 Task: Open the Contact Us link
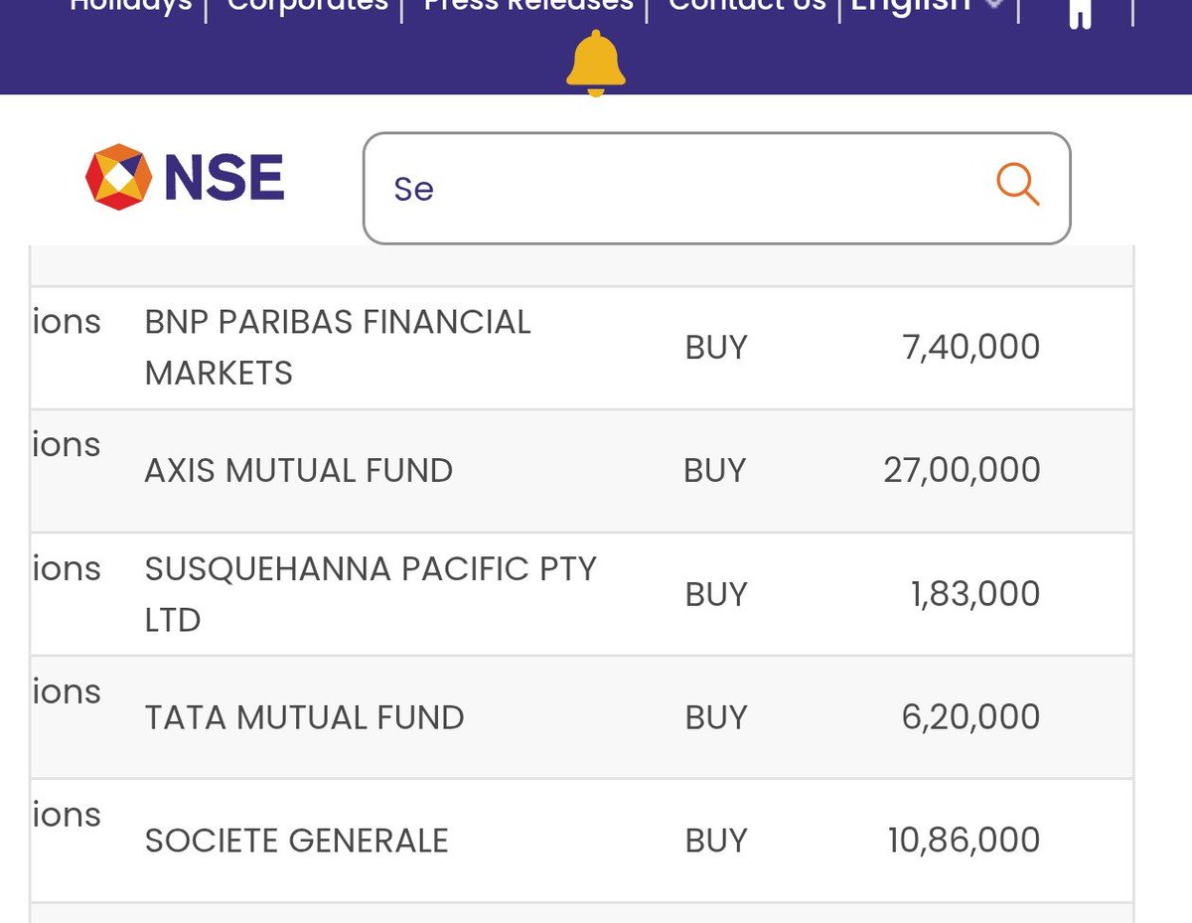pyautogui.click(x=747, y=5)
